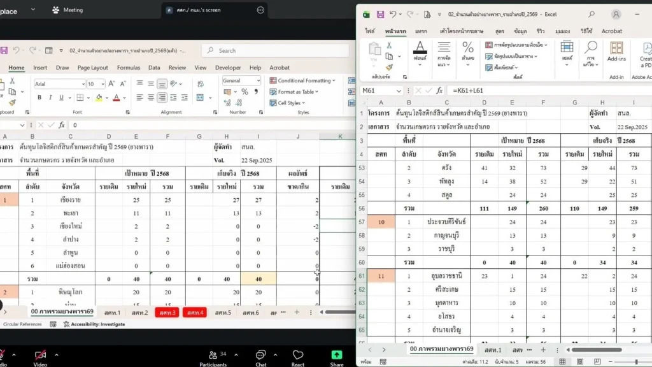The height and width of the screenshot is (367, 652).
Task: Click the Bold button in shared Excel
Action: click(39, 97)
